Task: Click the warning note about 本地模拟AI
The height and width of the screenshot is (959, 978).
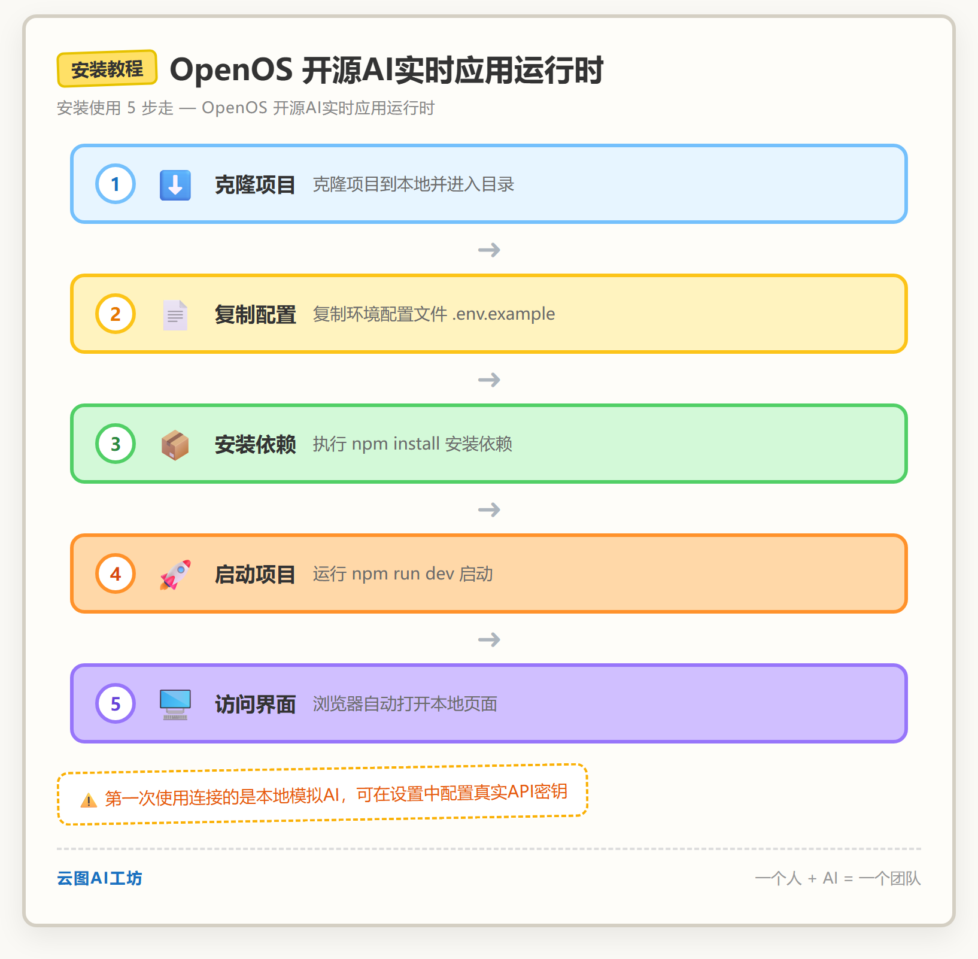Action: [x=323, y=794]
